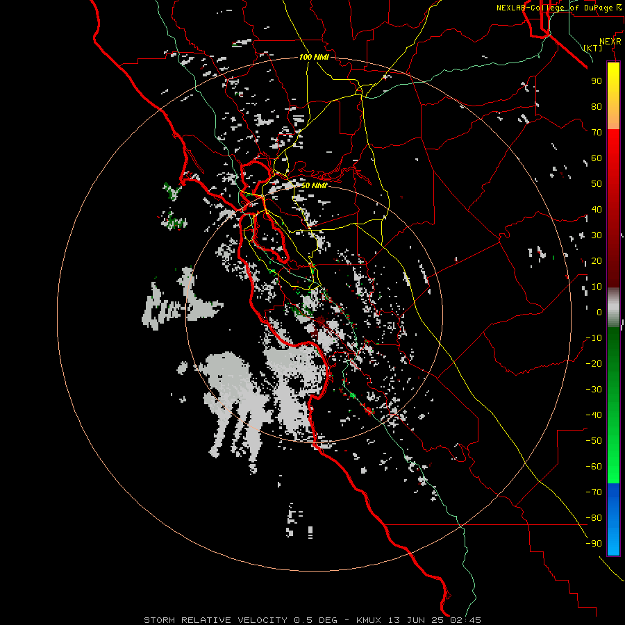Click the 80 value on velocity scale
The width and height of the screenshot is (625, 625).
[x=597, y=106]
